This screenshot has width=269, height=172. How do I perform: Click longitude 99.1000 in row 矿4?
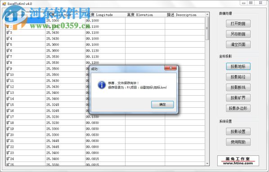(x=92, y=39)
